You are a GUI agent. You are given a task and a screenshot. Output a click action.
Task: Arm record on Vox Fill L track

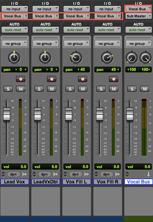(83, 79)
